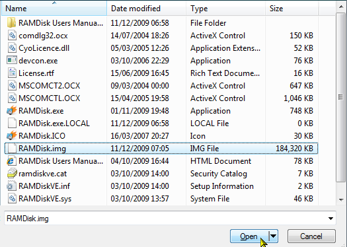Select the RAMDisk.exe flame icon
This screenshot has height=247, width=347.
point(12,110)
